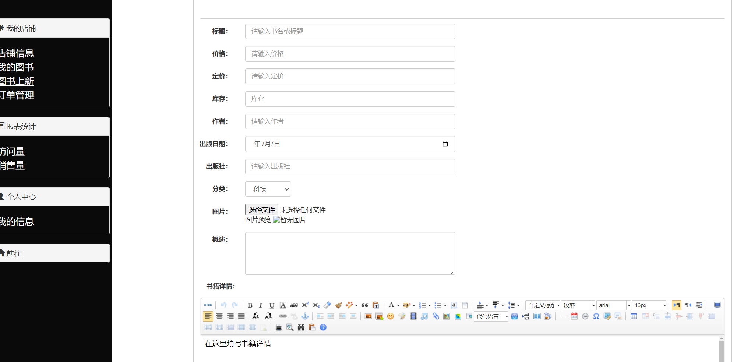The image size is (733, 362).
Task: Click the underline icon
Action: [272, 305]
